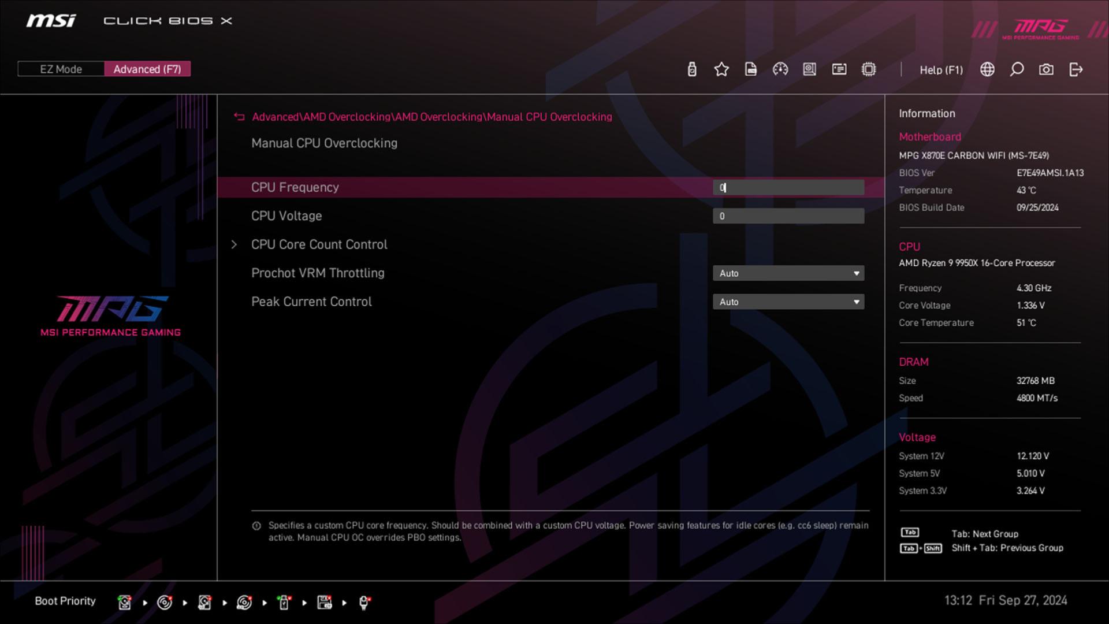Click the Motherboard section heading

click(930, 137)
